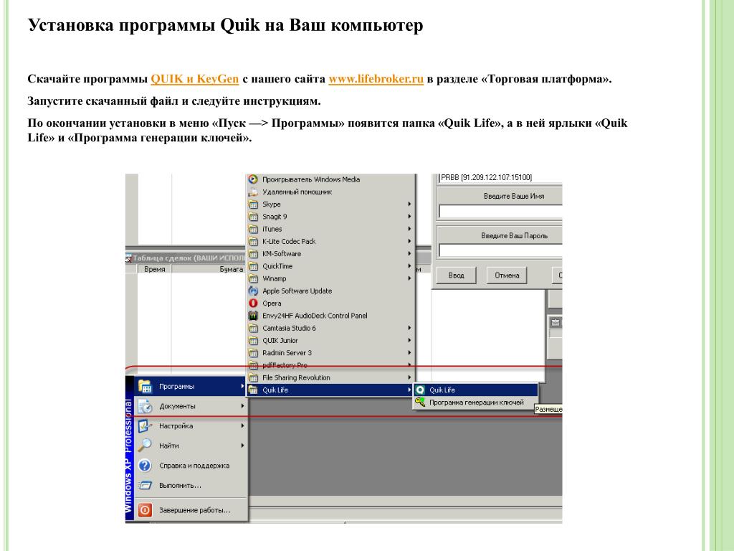
Task: Expand the Camtasia Studio 6 submenu arrow
Action: click(409, 328)
